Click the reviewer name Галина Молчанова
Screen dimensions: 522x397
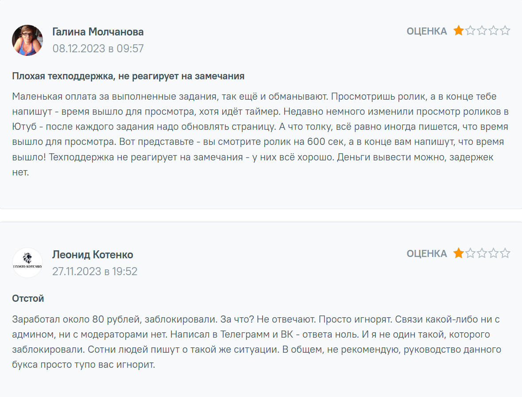(98, 32)
